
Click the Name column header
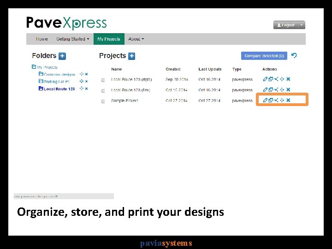(117, 69)
